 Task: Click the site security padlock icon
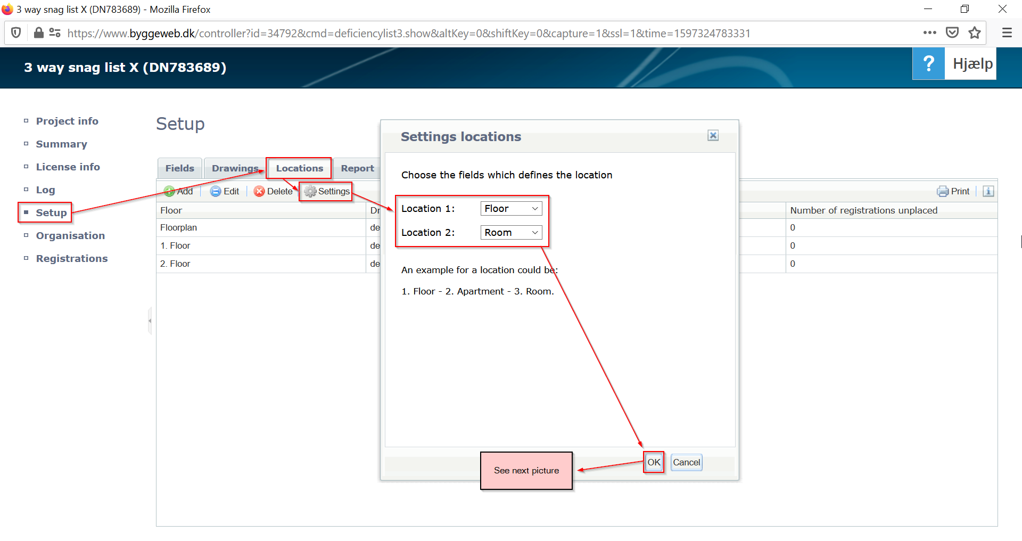pos(38,33)
